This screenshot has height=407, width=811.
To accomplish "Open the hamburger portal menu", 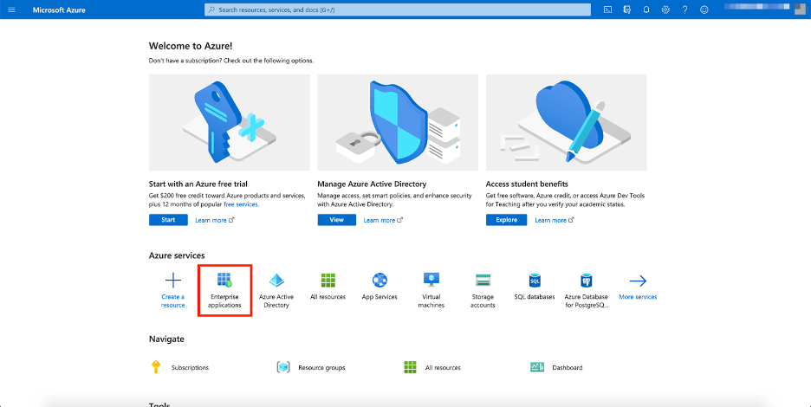I will click(11, 10).
